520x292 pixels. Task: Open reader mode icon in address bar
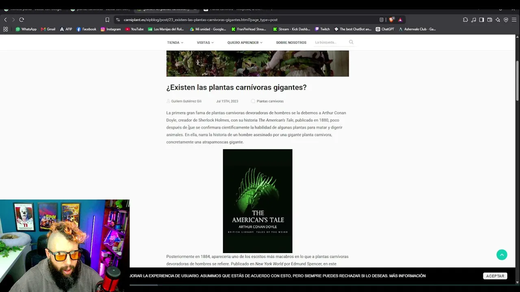click(x=381, y=19)
